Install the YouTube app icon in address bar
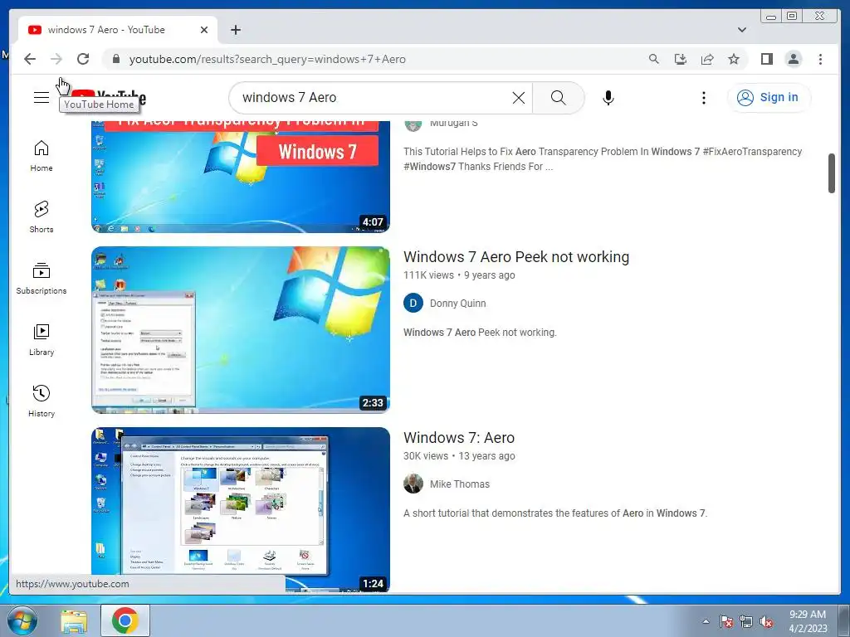The image size is (850, 637). [681, 59]
